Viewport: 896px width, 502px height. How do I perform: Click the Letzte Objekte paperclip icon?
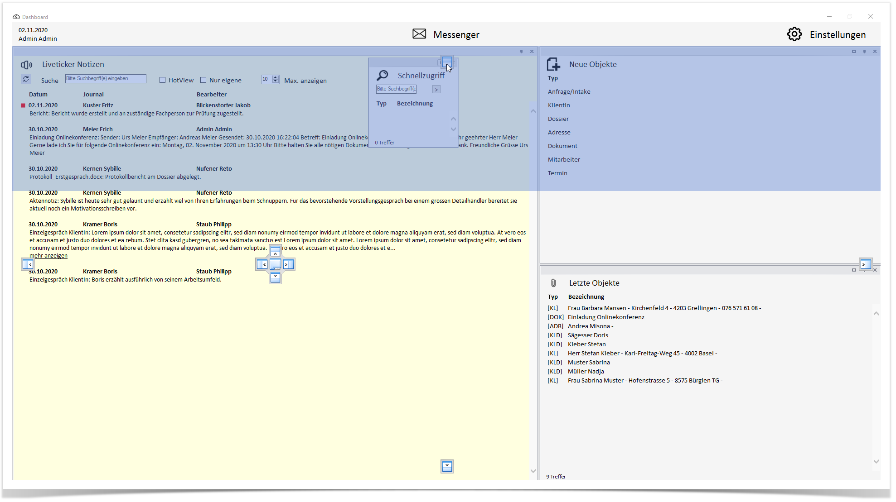tap(553, 283)
